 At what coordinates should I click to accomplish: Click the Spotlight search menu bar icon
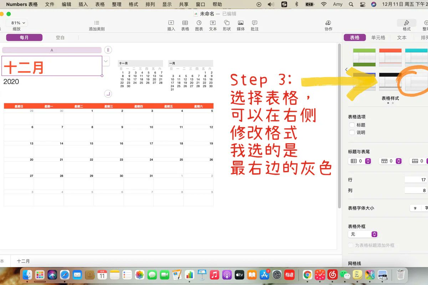click(351, 4)
